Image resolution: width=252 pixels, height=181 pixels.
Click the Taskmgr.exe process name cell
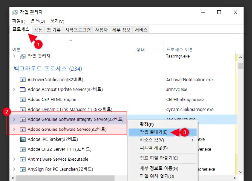[178, 56]
